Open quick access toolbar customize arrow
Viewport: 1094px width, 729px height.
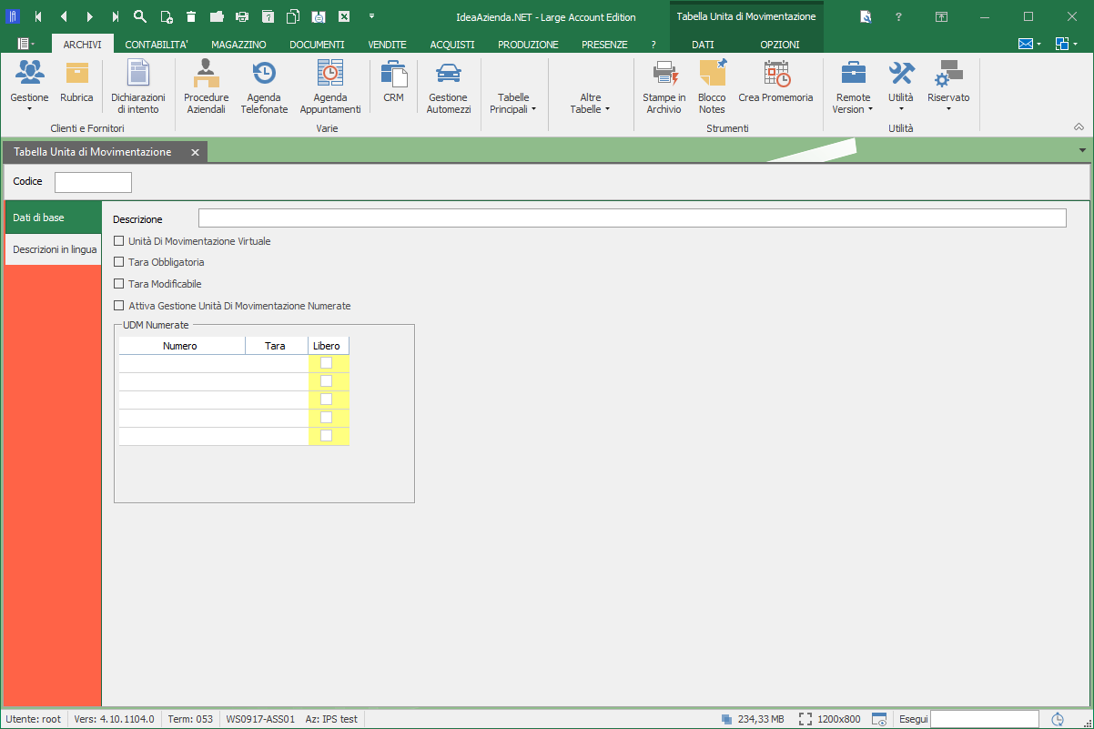click(x=371, y=16)
